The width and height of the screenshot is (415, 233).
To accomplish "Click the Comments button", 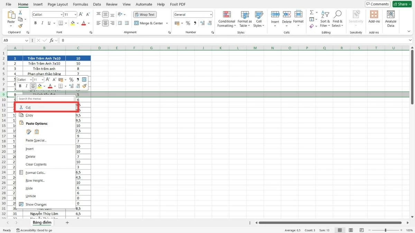I will (377, 4).
